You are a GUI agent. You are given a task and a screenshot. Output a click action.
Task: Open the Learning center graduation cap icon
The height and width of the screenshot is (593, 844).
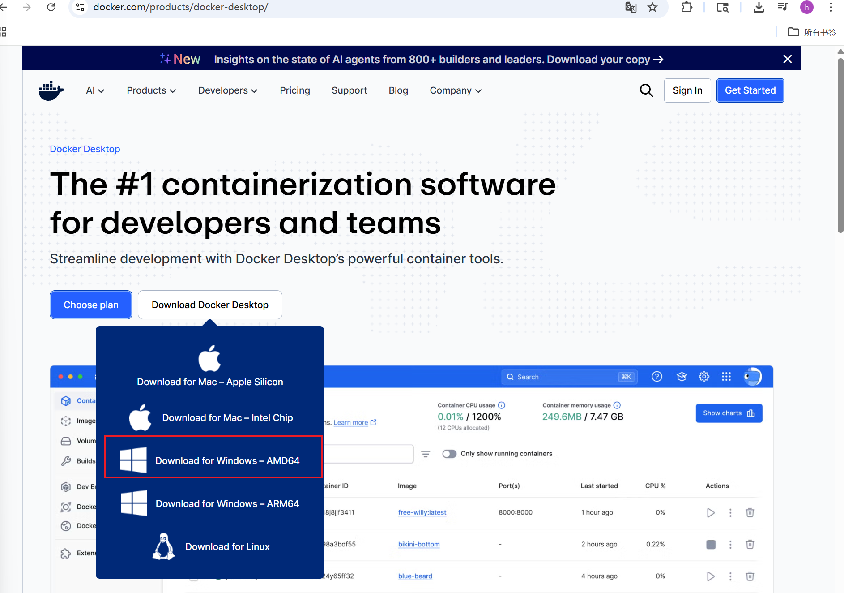click(x=682, y=377)
